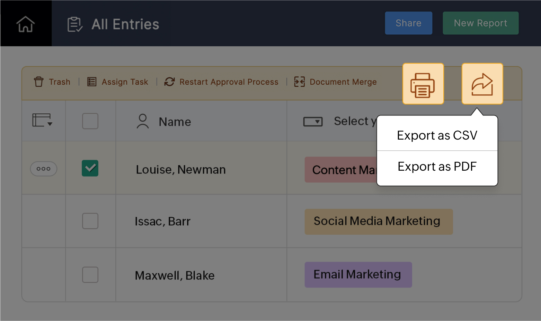The image size is (541, 321).
Task: Click the All Entries report icon
Action: tap(75, 24)
